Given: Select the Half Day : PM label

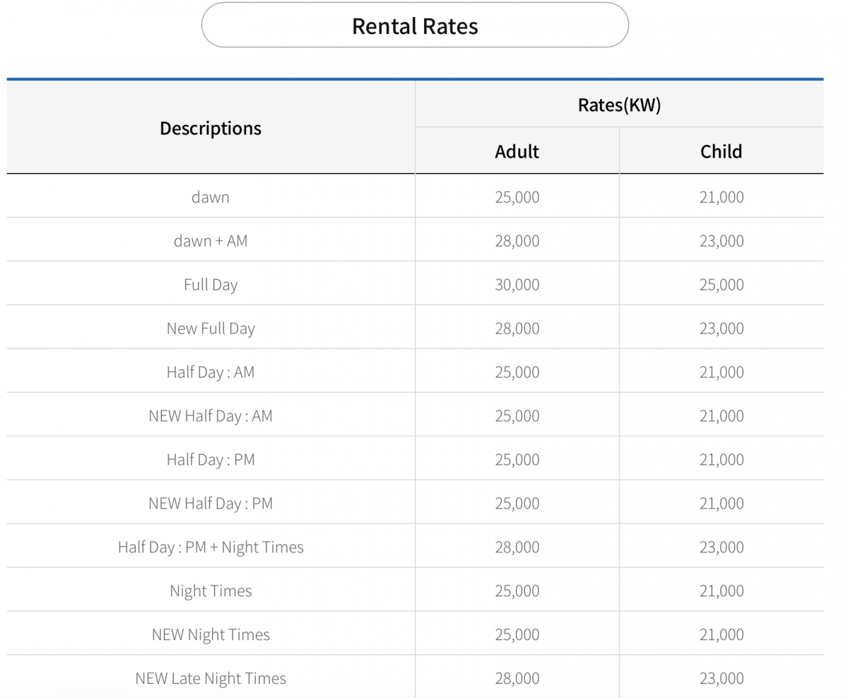Looking at the screenshot, I should 211,460.
